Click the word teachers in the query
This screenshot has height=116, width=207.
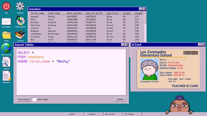coord(36,57)
